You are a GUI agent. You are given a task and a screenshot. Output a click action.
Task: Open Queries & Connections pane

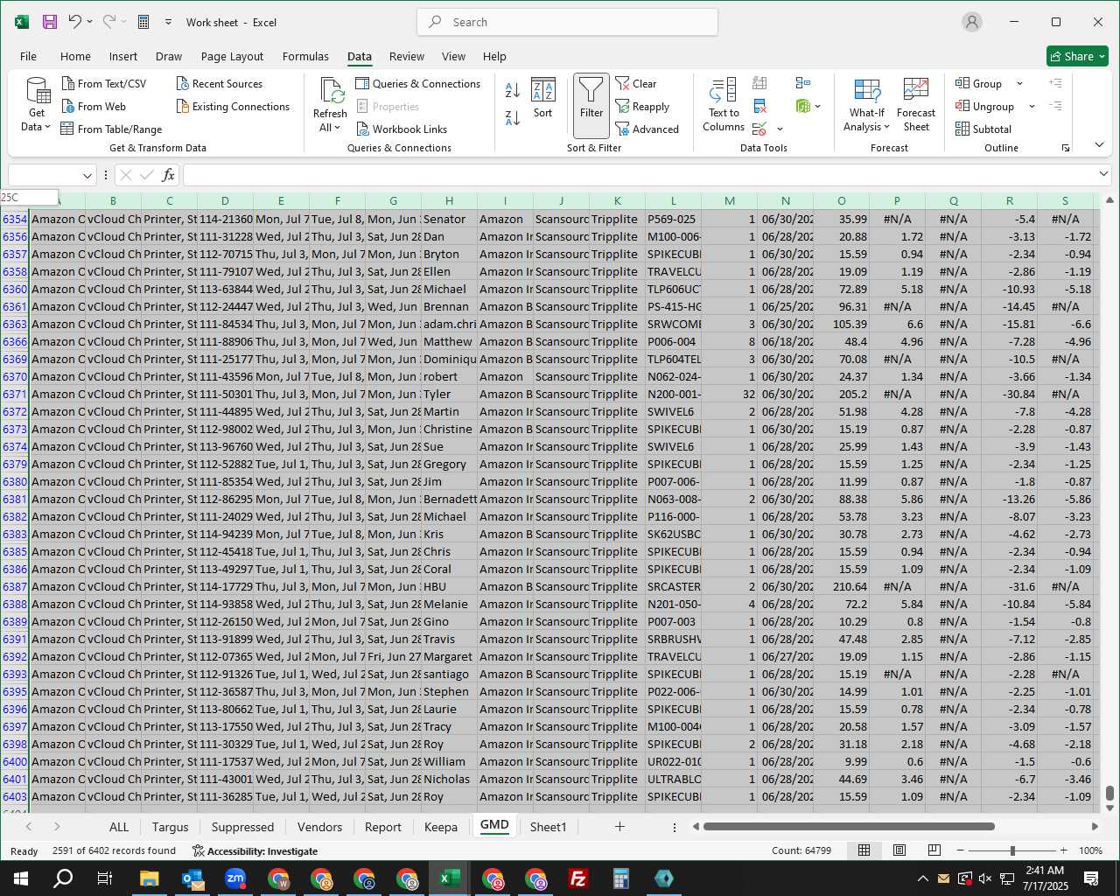[x=418, y=83]
